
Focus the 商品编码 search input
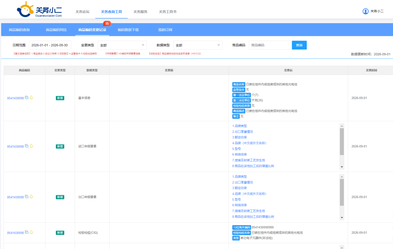pos(270,45)
